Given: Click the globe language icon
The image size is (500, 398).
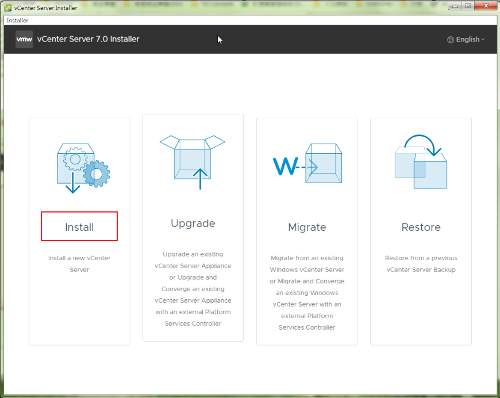Looking at the screenshot, I should coord(450,40).
